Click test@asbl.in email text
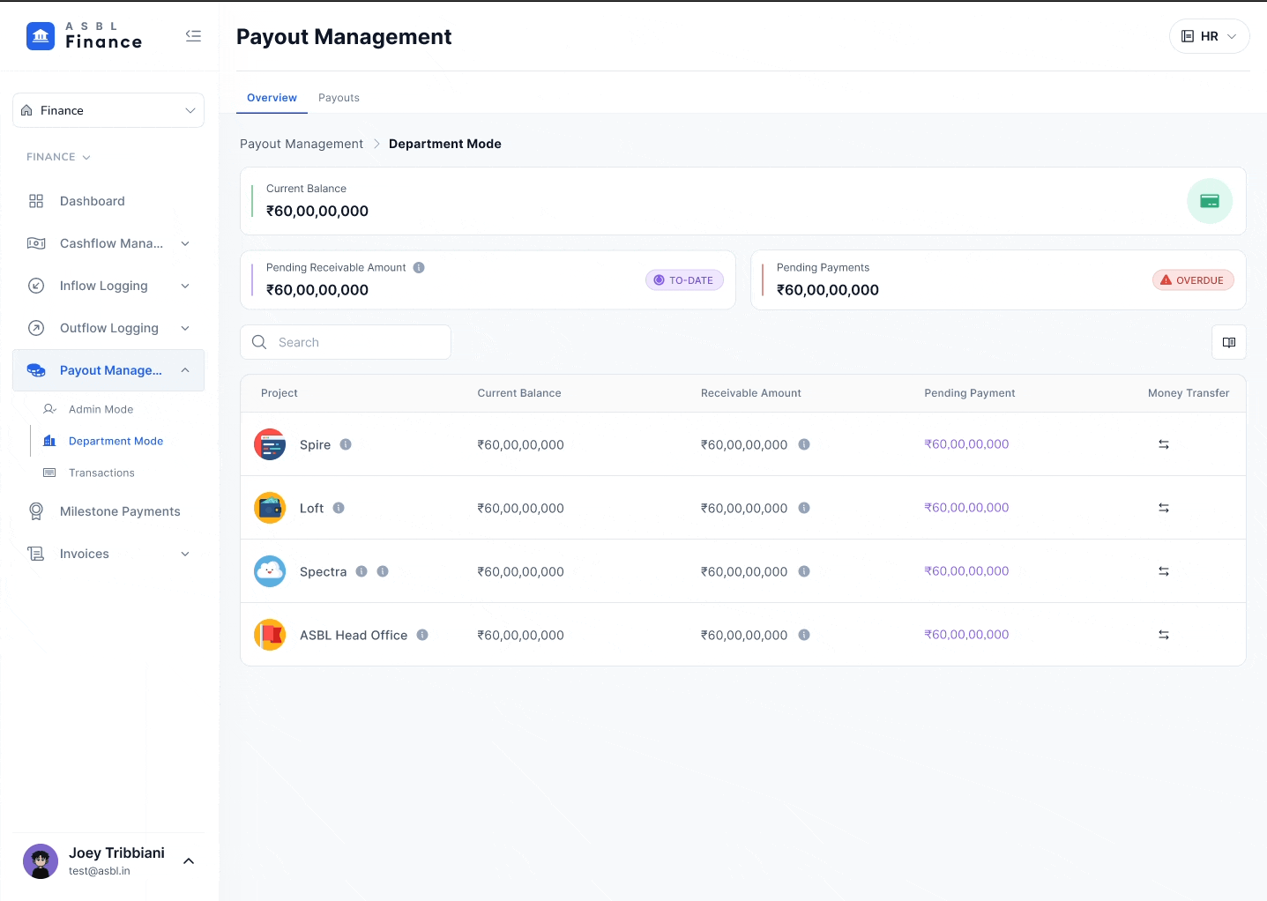Image resolution: width=1267 pixels, height=901 pixels. click(100, 871)
